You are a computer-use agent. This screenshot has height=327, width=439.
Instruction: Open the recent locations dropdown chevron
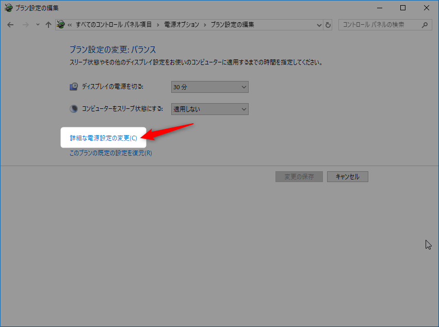pos(38,25)
